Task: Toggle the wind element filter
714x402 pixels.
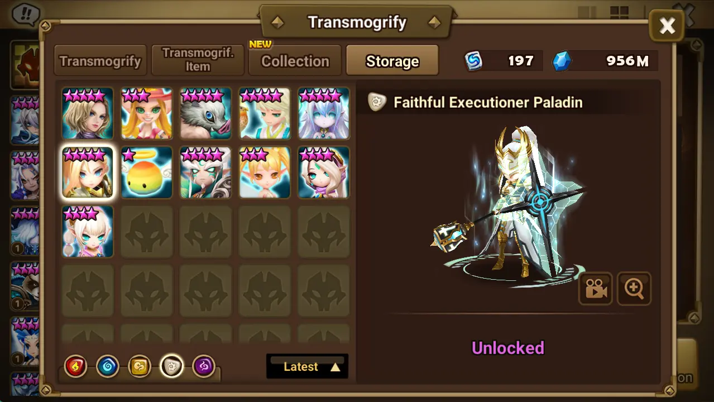Action: click(x=139, y=367)
